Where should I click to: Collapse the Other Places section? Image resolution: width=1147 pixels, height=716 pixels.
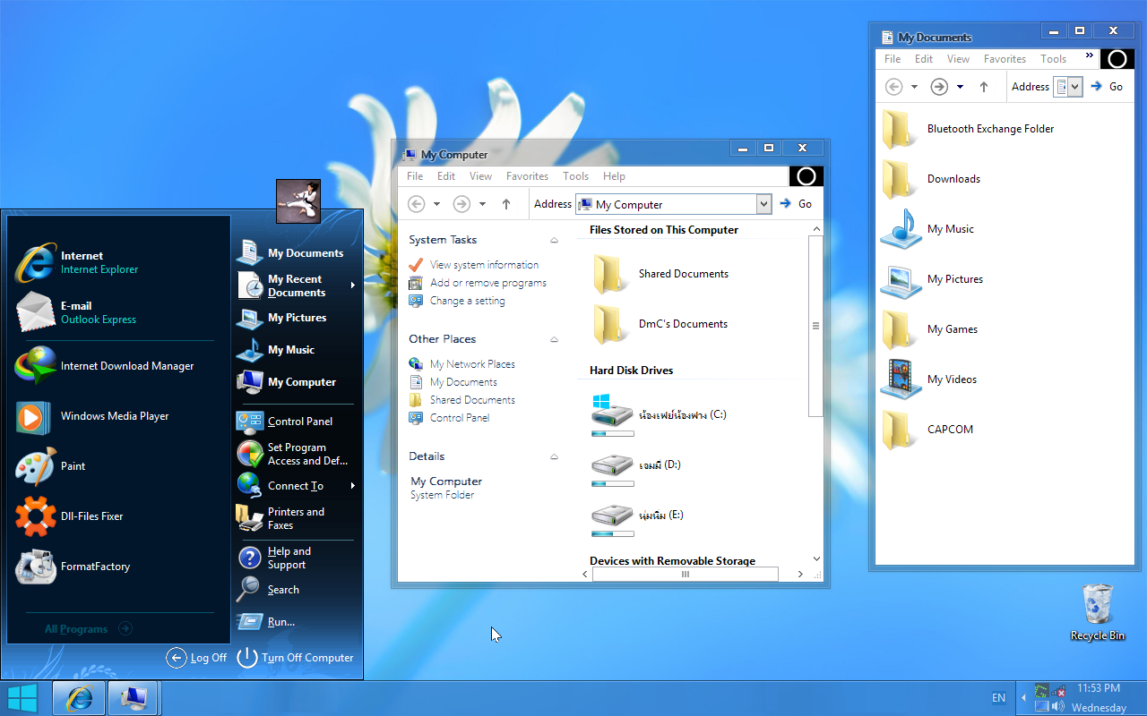pos(554,340)
